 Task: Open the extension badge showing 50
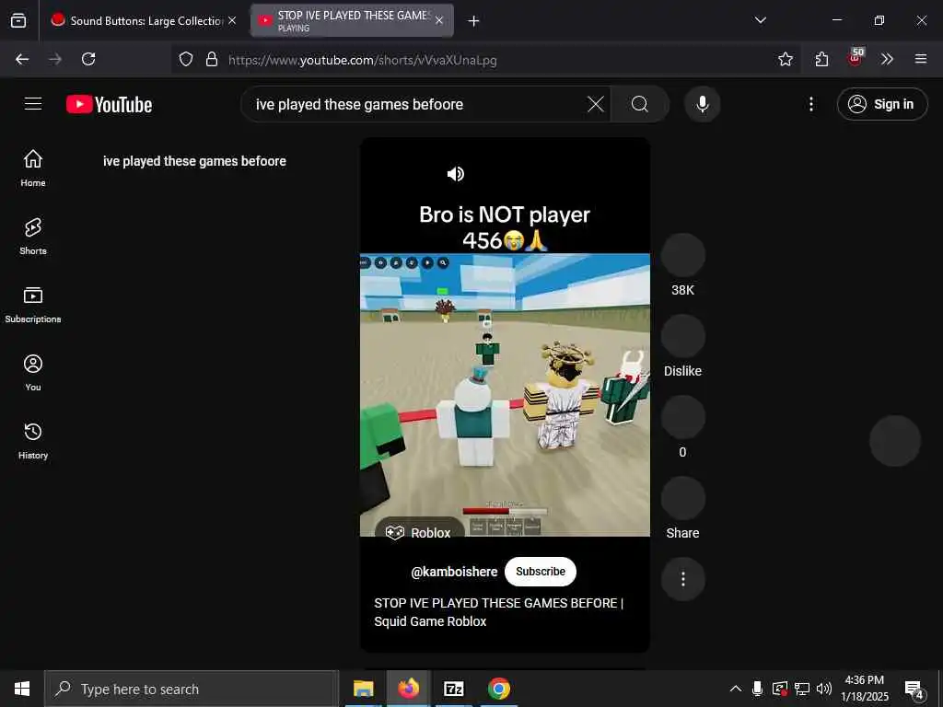click(x=856, y=58)
